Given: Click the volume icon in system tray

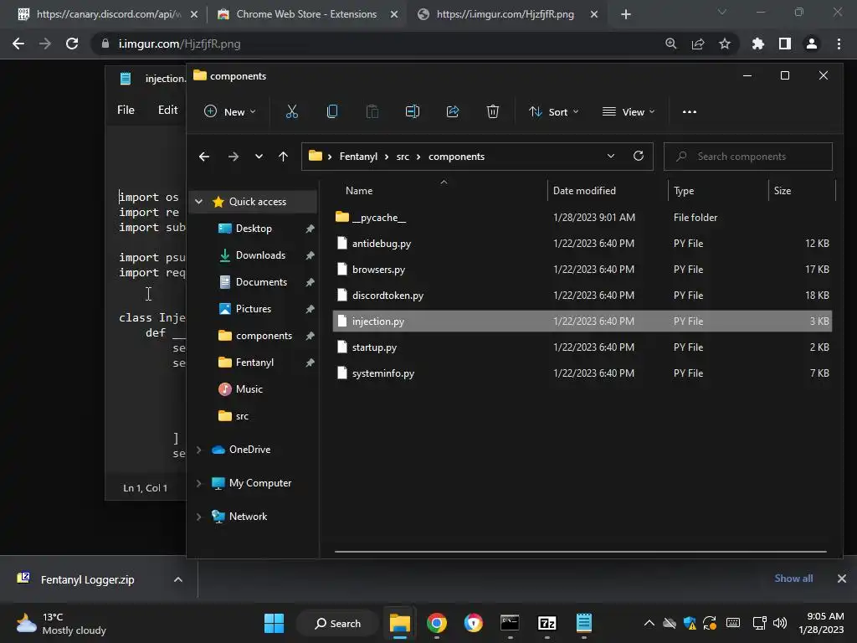Looking at the screenshot, I should click(x=780, y=623).
